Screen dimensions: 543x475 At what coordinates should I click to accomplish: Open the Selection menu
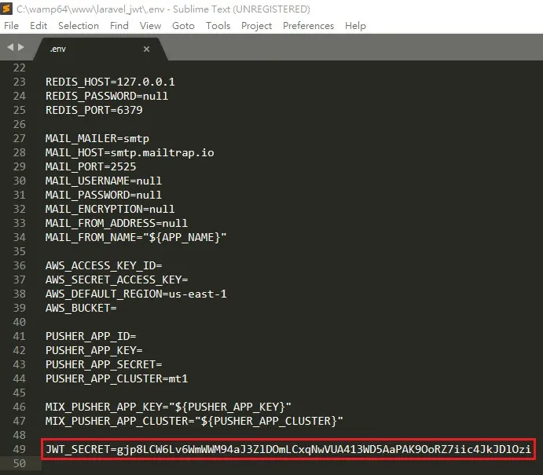[x=79, y=26]
